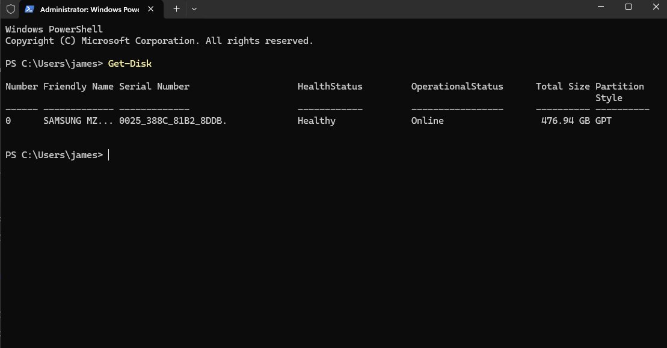The image size is (667, 348).
Task: Select the Administrator: Windows PowerShell tab
Action: point(91,10)
